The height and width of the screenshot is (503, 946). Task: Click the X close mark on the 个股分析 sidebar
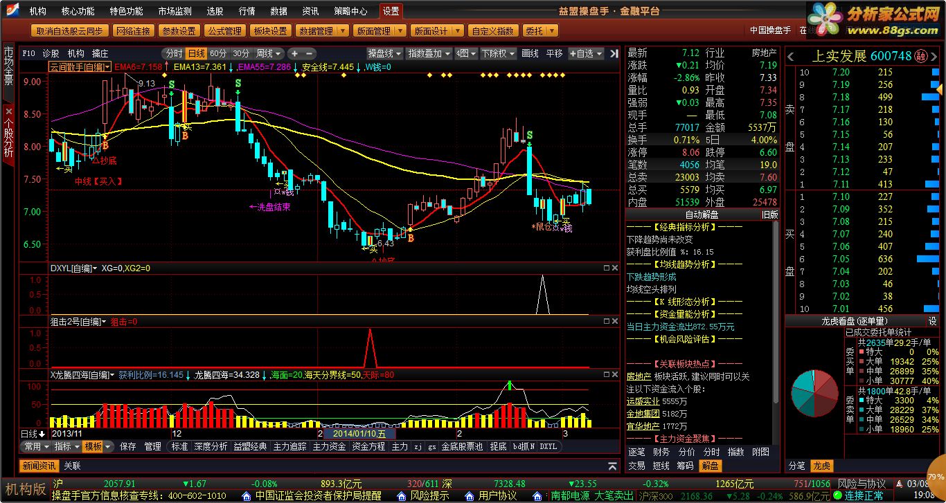coord(8,111)
